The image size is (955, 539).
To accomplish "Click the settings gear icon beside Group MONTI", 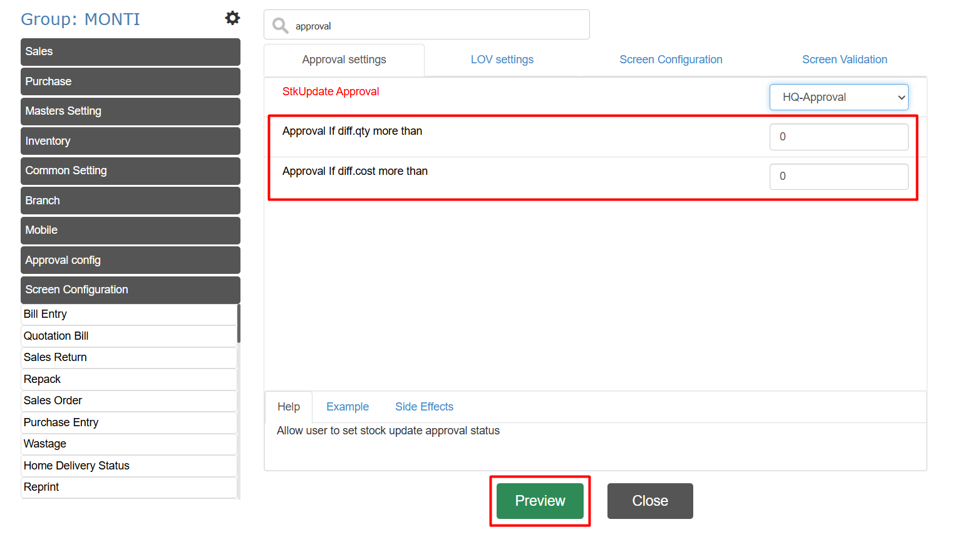I will (232, 18).
